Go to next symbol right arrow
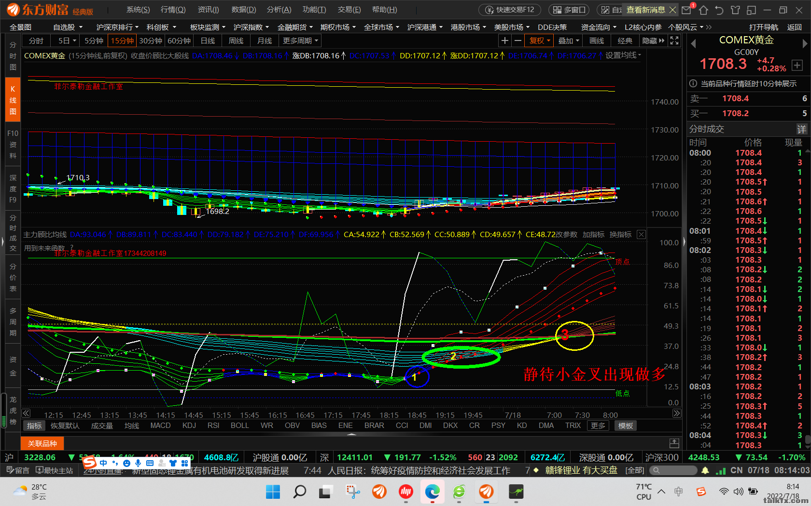 (805, 43)
